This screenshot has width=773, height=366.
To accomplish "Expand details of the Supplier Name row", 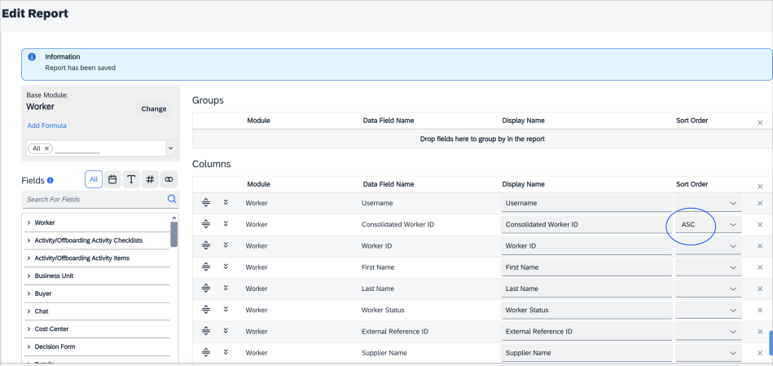I will (226, 352).
